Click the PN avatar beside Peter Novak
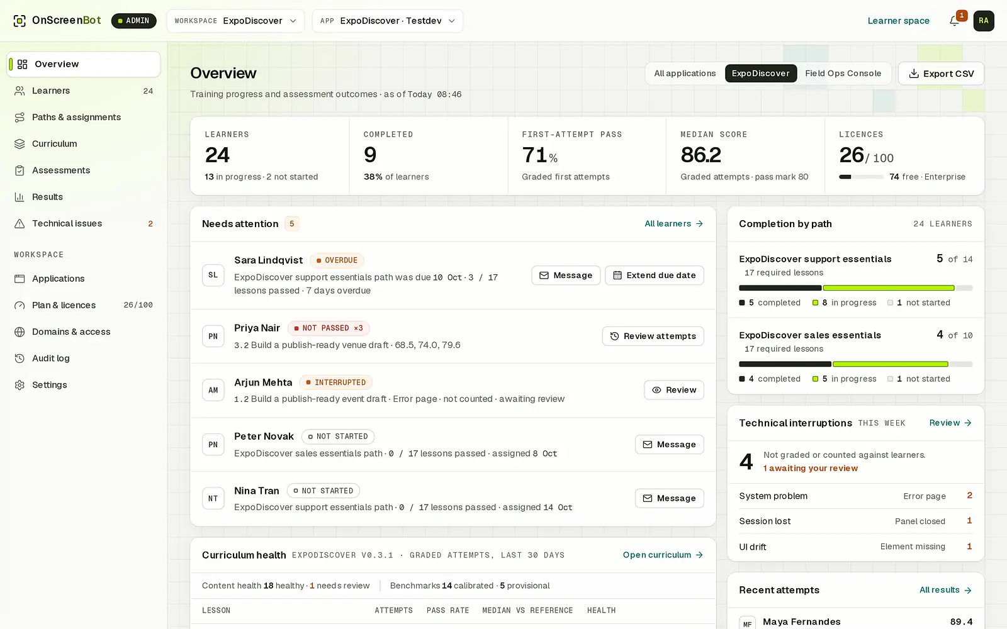Viewport: 1007px width, 629px height. pos(213,444)
